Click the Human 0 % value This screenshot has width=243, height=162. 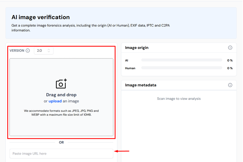(x=230, y=68)
